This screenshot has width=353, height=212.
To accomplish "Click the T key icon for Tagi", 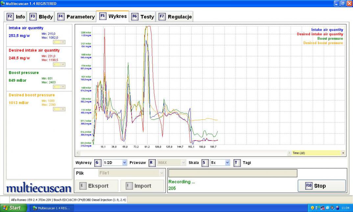I will [x=237, y=163].
